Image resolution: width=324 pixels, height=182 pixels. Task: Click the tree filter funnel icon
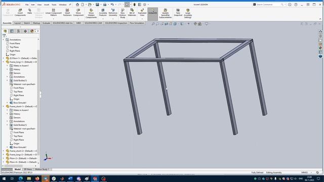[4, 36]
